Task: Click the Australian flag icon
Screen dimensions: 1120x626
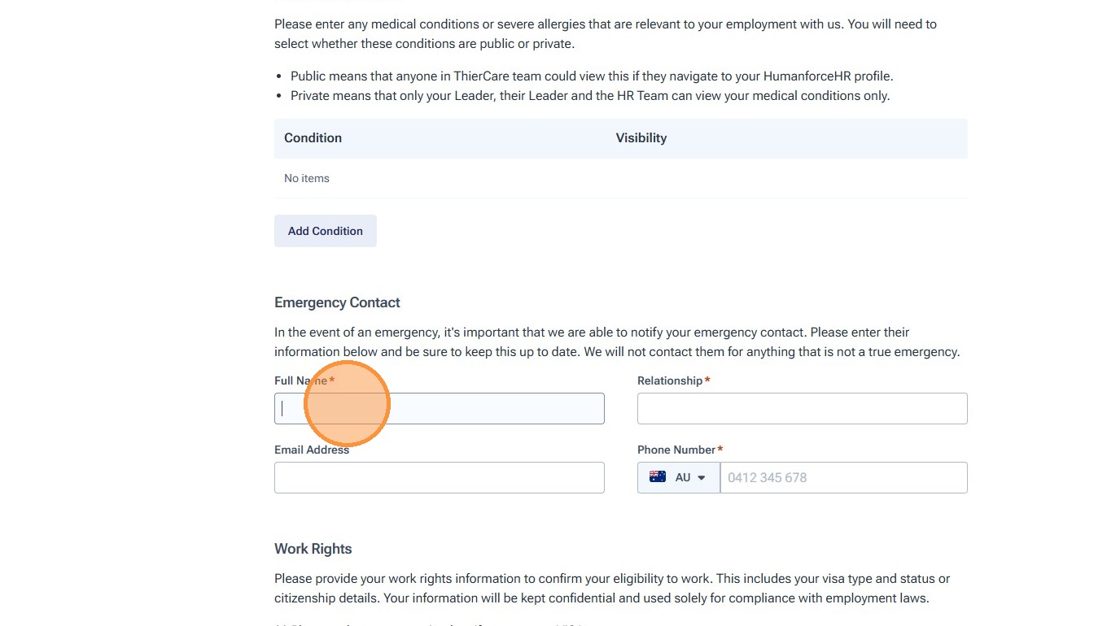Action: point(658,477)
